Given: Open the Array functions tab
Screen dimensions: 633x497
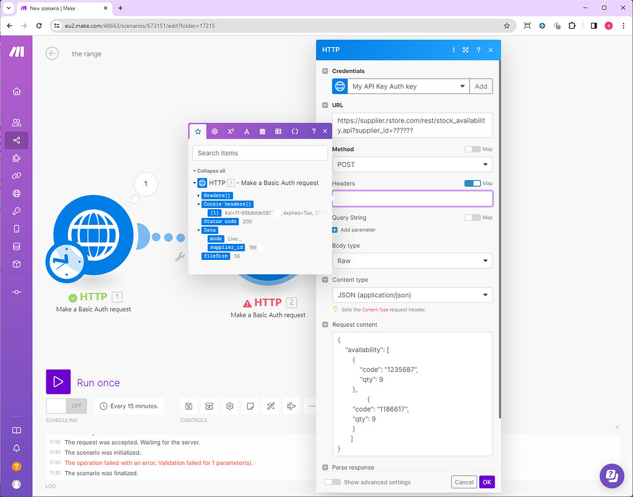Looking at the screenshot, I should click(279, 131).
